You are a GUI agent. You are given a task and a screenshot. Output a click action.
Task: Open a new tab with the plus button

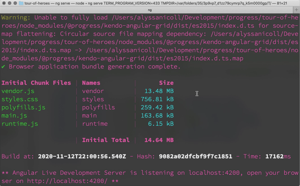point(296,10)
